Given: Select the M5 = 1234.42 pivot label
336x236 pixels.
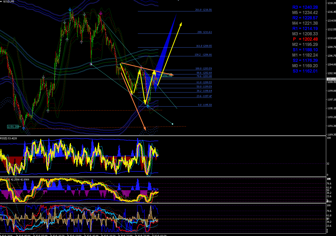Looking at the screenshot, I should pos(305,12).
